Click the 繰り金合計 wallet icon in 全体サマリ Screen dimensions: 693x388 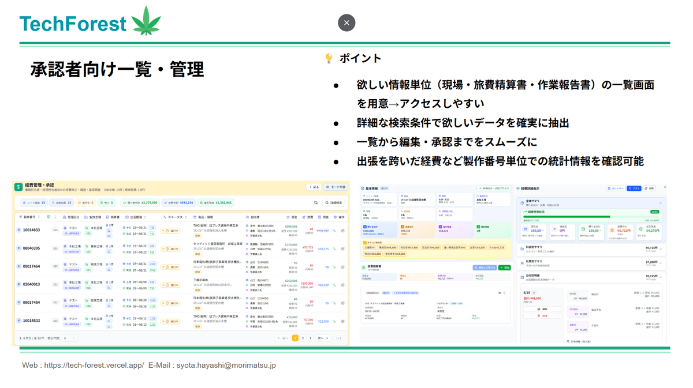click(583, 228)
